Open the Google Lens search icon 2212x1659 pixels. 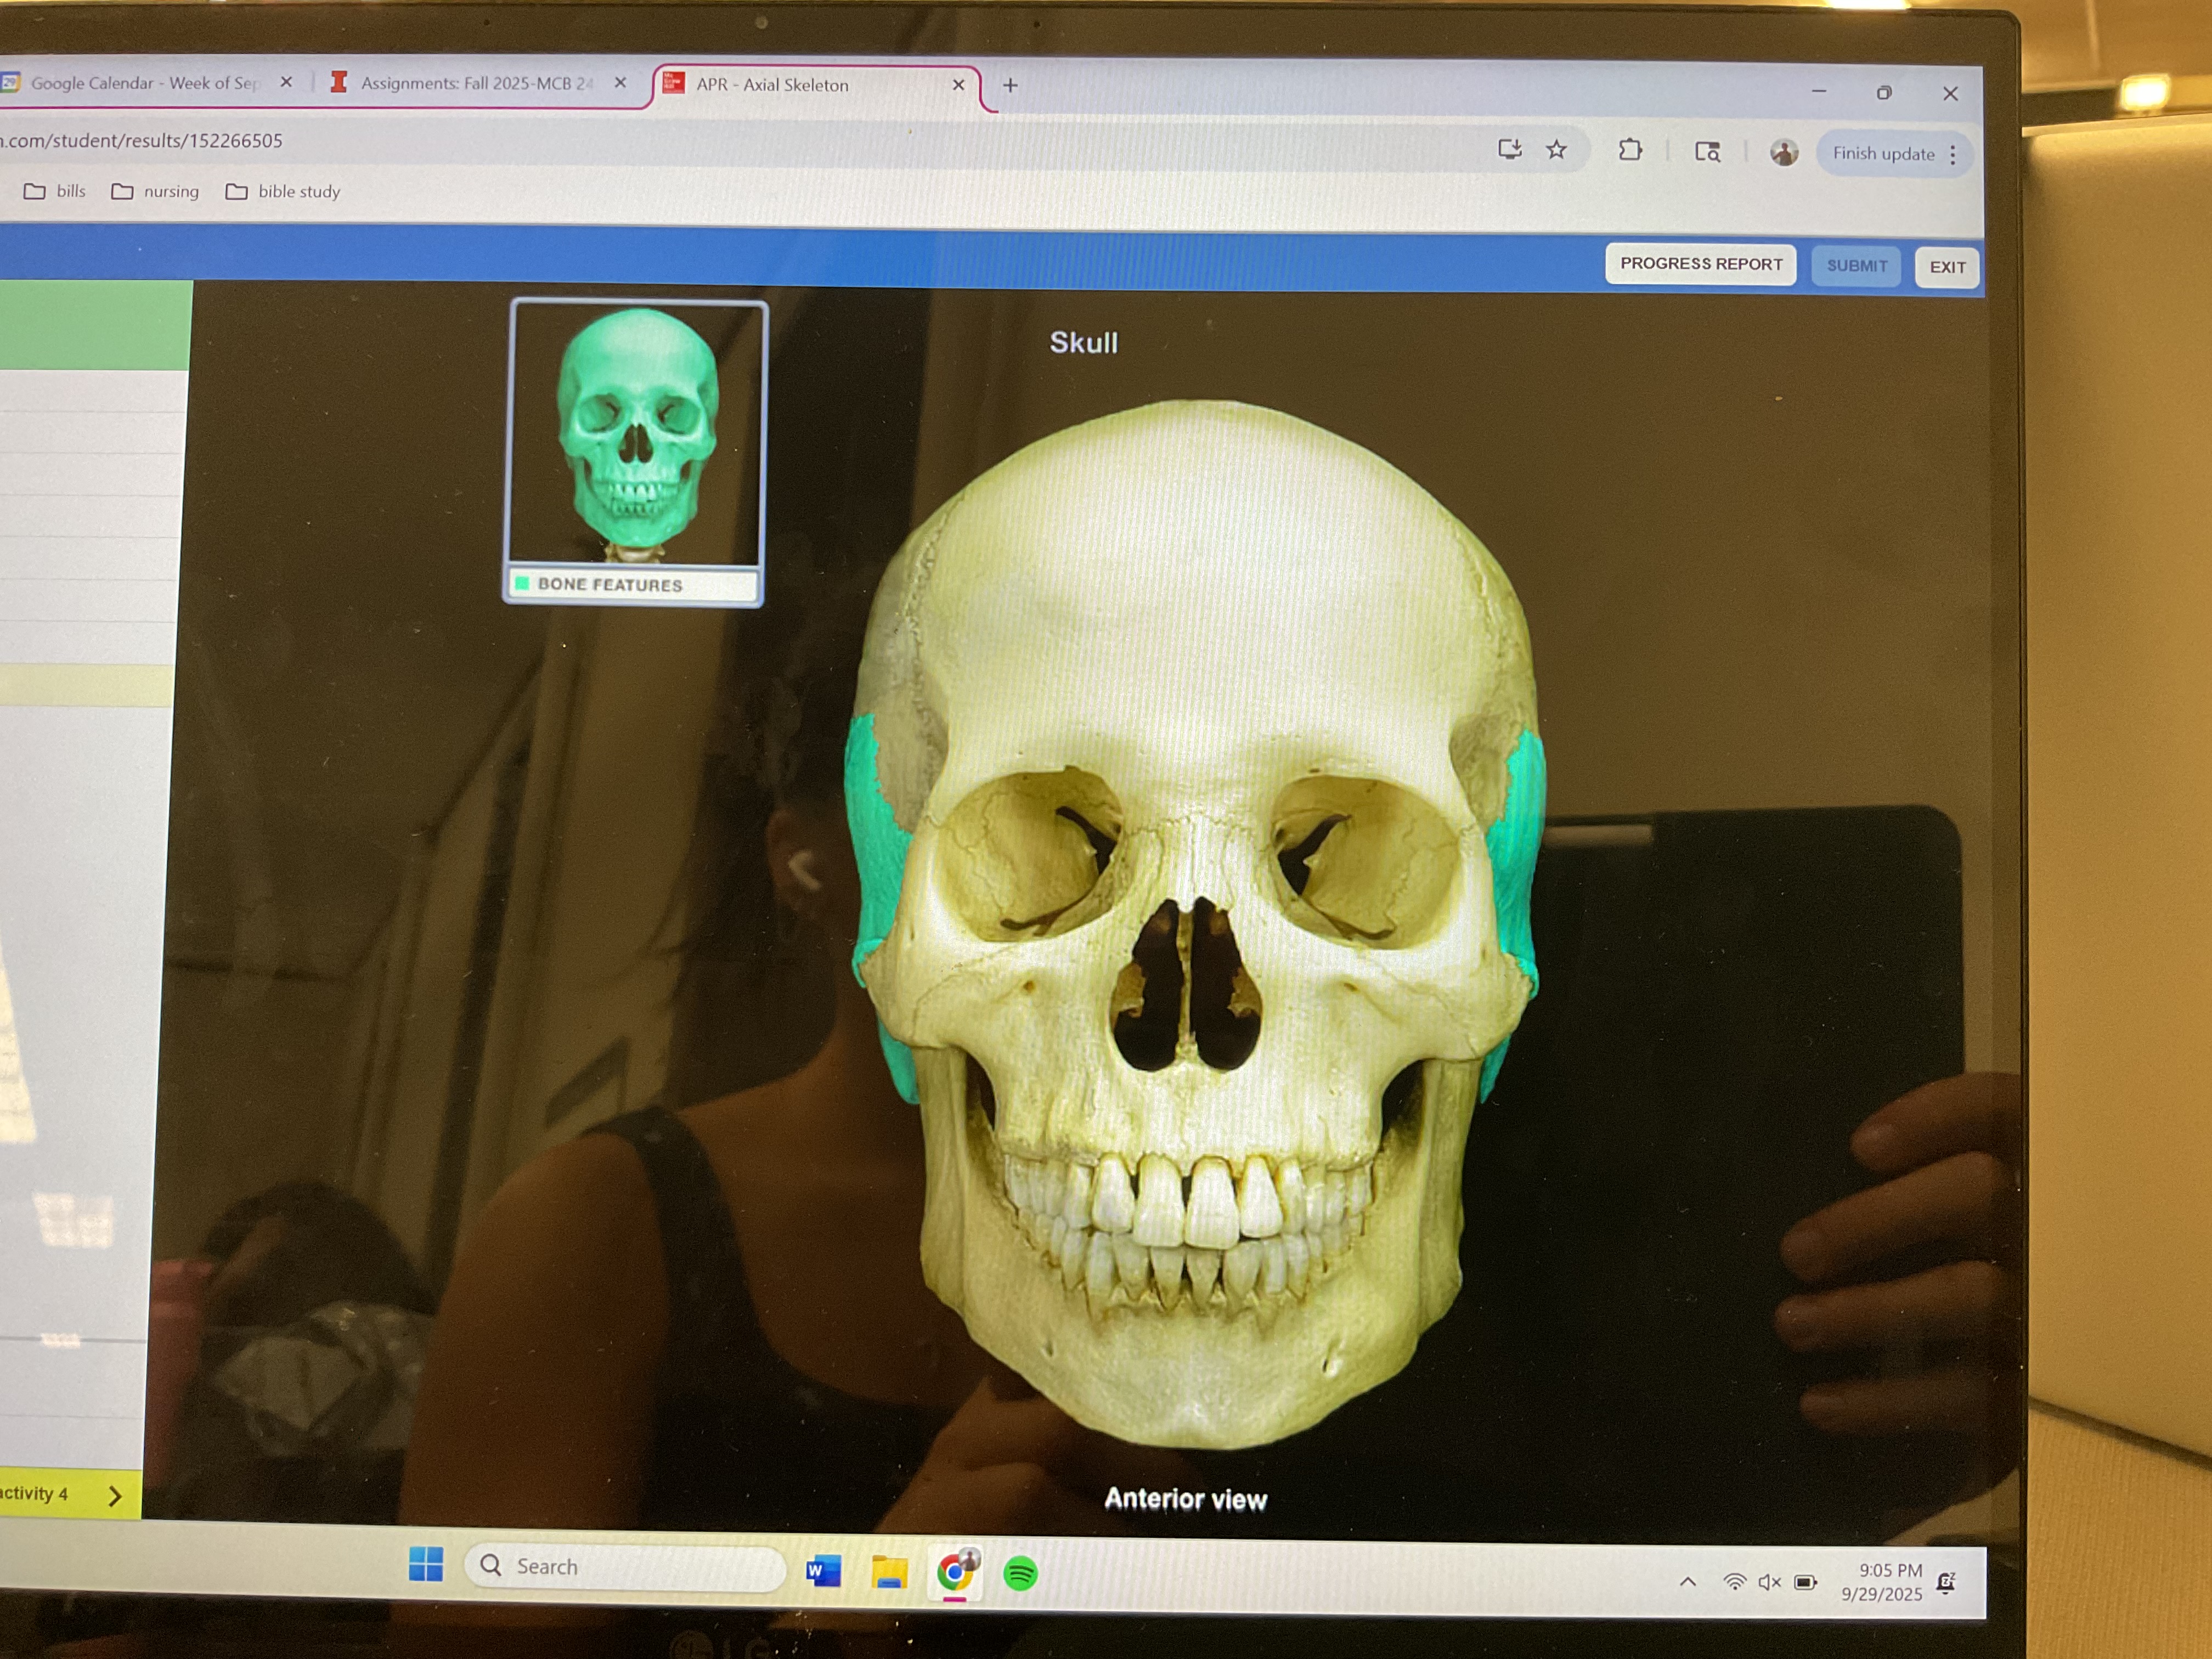pos(1707,152)
